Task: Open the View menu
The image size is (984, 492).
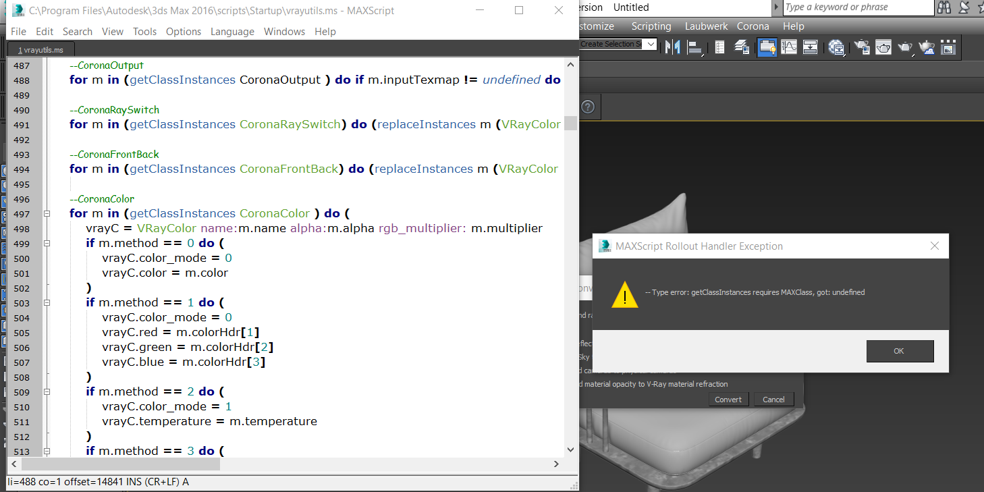Action: click(113, 32)
